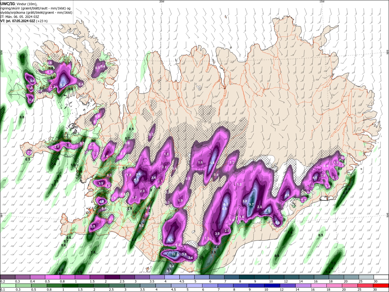
Task: Click the snow-scale swatch labeled 0.2
Action: pyautogui.click(x=8, y=277)
